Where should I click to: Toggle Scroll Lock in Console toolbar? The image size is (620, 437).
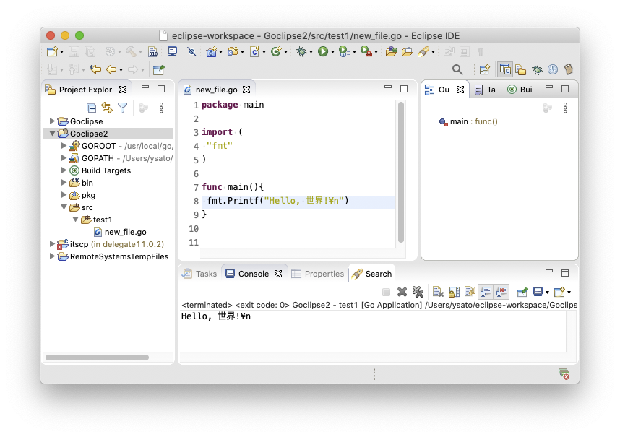(x=454, y=292)
